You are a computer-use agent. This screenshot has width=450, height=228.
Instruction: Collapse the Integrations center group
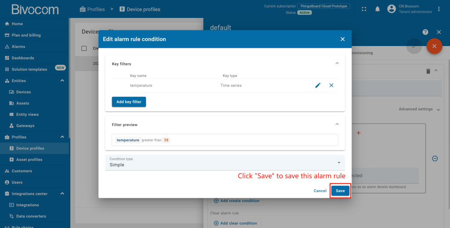[62, 194]
